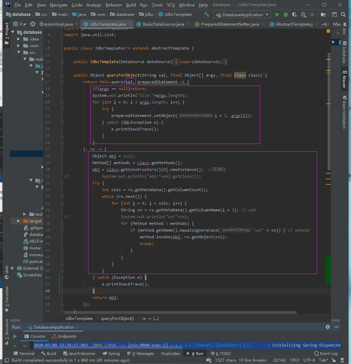Image resolution: width=351 pixels, height=364 pixels.
Task: Switch to AbstractTemplate.java tab
Action: 294,24
